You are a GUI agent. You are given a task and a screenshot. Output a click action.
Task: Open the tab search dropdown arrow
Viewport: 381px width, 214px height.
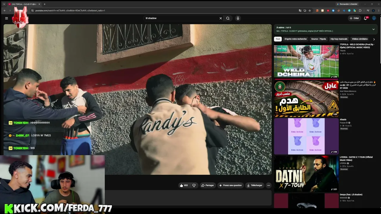coord(4,4)
